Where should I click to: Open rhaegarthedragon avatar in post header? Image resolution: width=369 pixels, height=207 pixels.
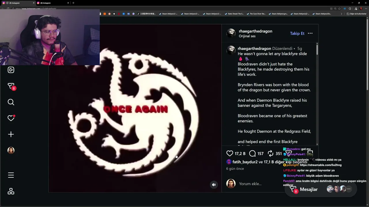coord(231,33)
